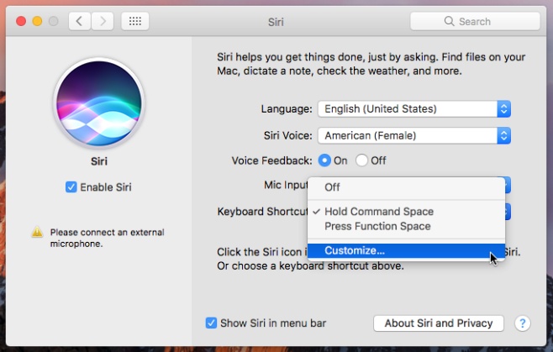Open help with the question mark button
The height and width of the screenshot is (352, 553).
(x=522, y=323)
